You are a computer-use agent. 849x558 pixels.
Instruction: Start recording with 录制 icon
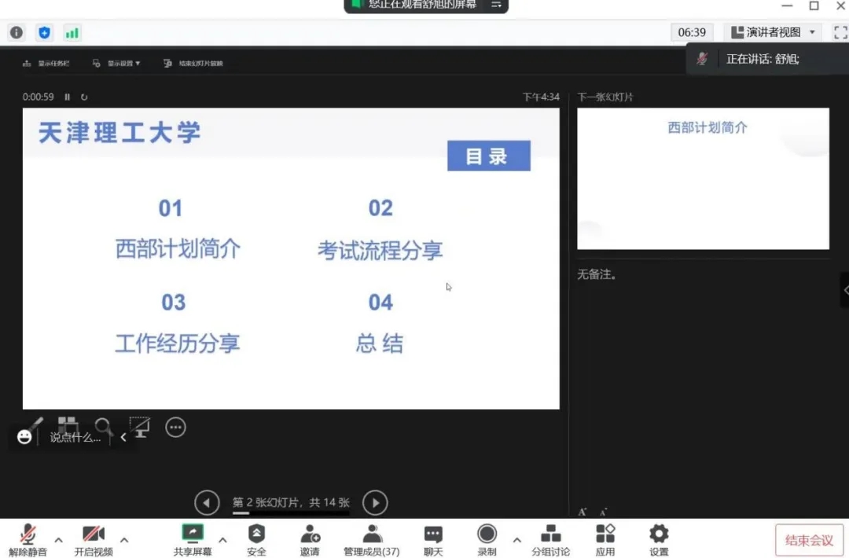[x=487, y=535]
